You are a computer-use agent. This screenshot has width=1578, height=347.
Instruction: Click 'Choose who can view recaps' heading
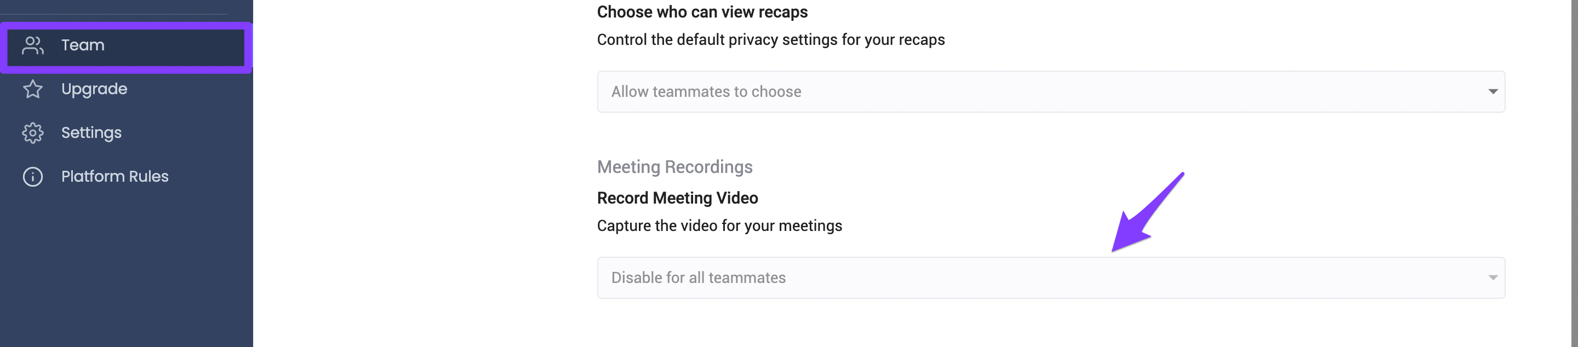tap(702, 12)
